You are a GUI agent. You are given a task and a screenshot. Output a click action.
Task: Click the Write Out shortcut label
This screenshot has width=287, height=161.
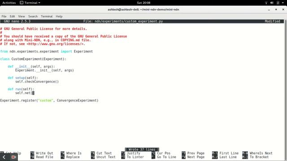tap(44, 153)
